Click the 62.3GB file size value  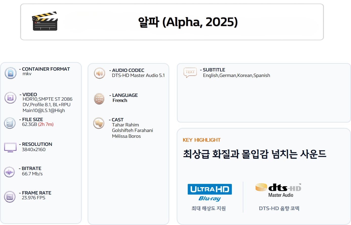point(30,124)
